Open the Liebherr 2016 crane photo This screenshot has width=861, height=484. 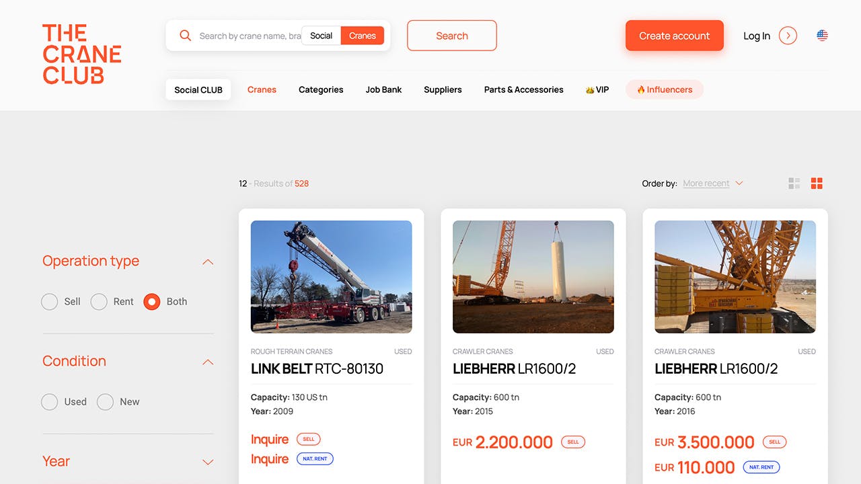(x=735, y=277)
